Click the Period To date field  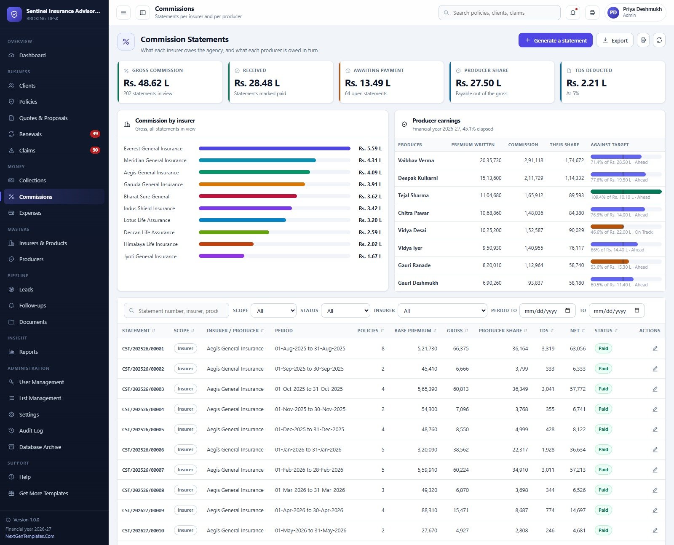click(x=547, y=311)
